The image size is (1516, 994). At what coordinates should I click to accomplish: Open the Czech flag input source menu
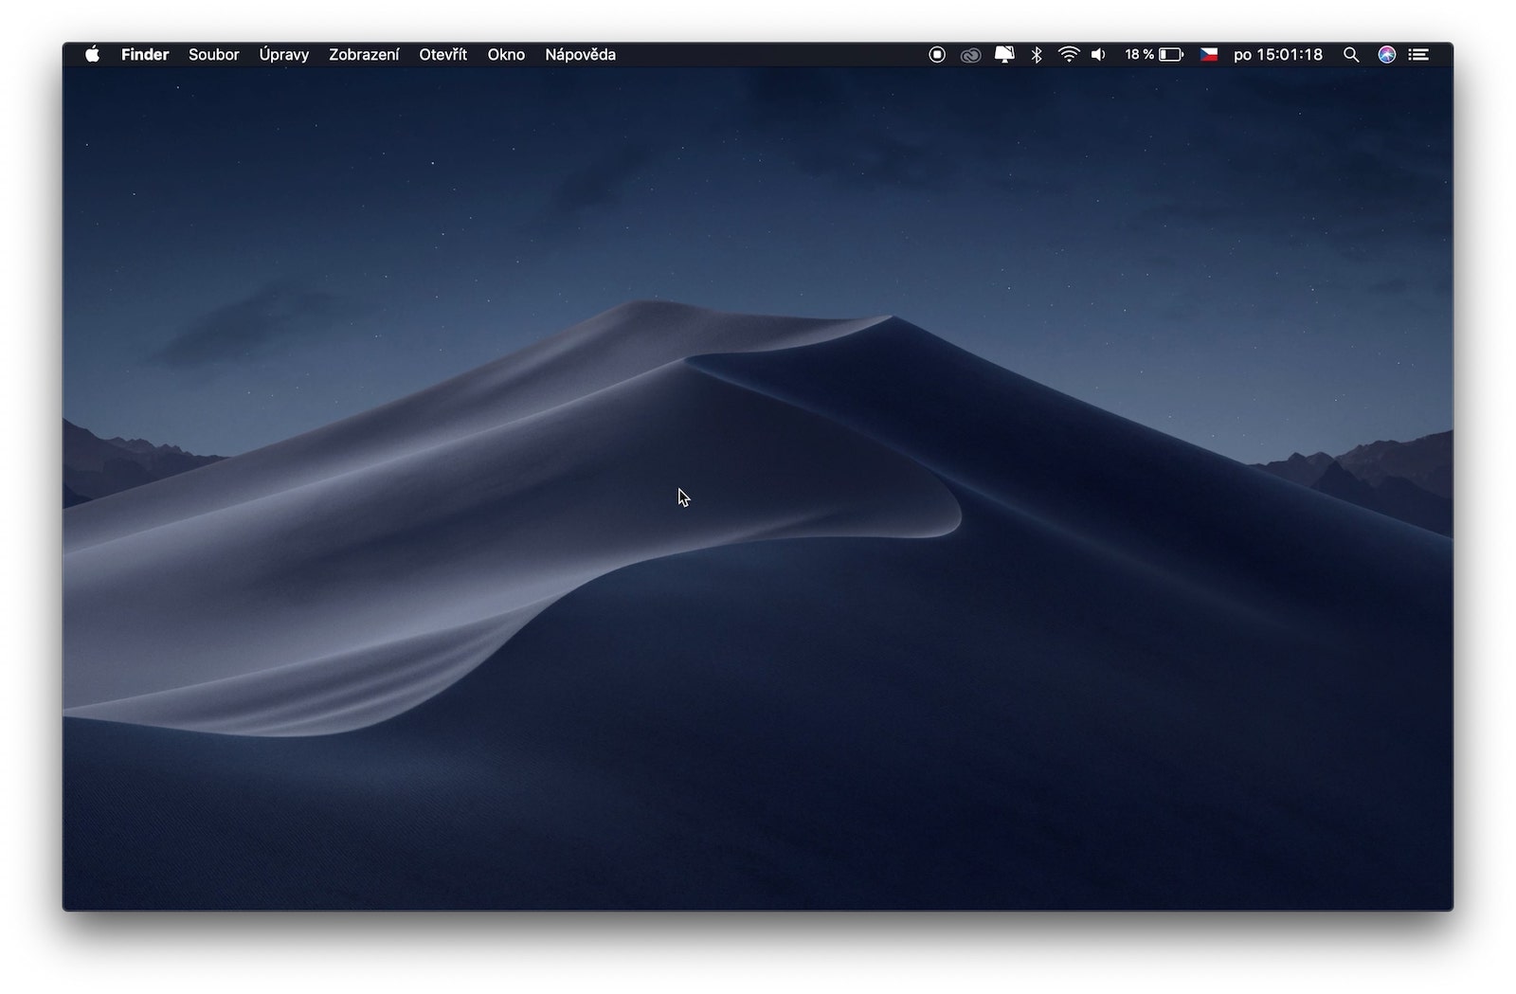pyautogui.click(x=1209, y=55)
